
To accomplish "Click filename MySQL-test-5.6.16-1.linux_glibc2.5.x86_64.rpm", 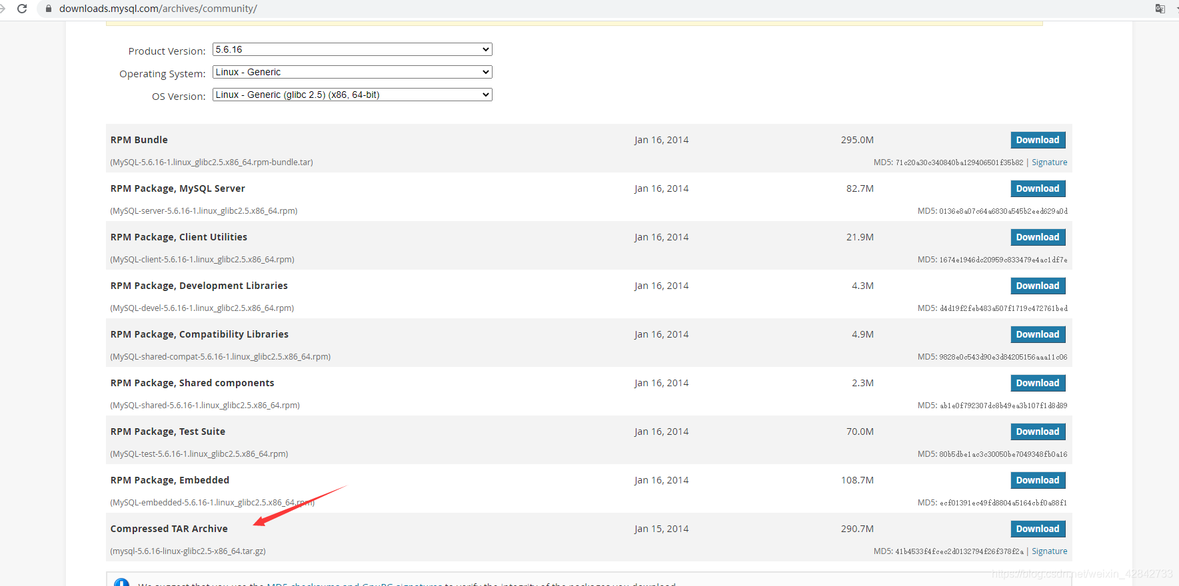I will pos(199,454).
